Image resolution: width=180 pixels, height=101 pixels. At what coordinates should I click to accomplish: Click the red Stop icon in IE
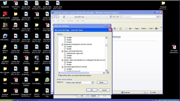[x=118, y=17]
